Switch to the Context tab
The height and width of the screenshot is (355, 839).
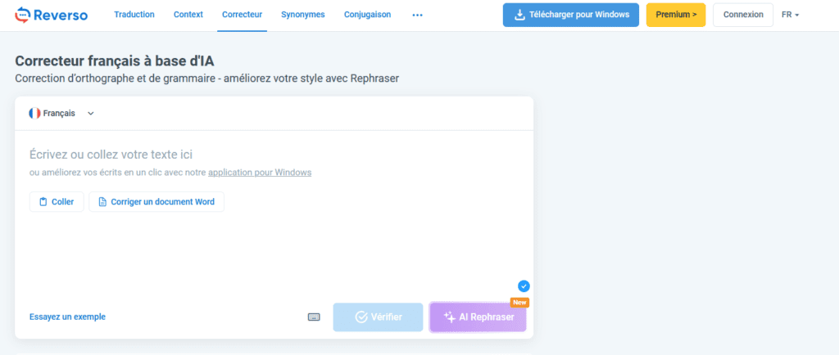coord(188,15)
